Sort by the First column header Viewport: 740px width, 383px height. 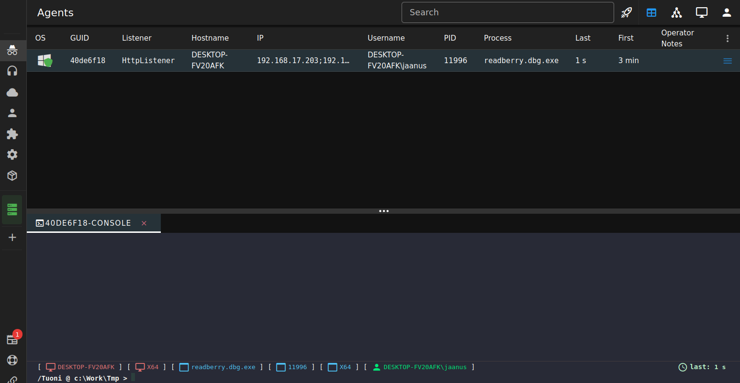coord(626,38)
